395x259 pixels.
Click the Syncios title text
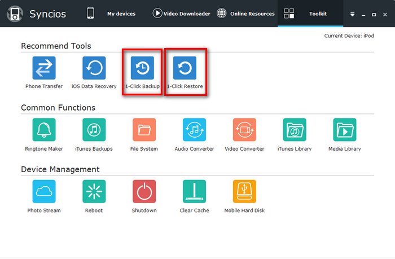(x=47, y=14)
